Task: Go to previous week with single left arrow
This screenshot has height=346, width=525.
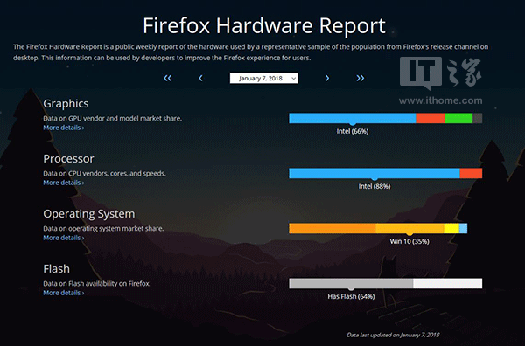Action: click(x=200, y=79)
